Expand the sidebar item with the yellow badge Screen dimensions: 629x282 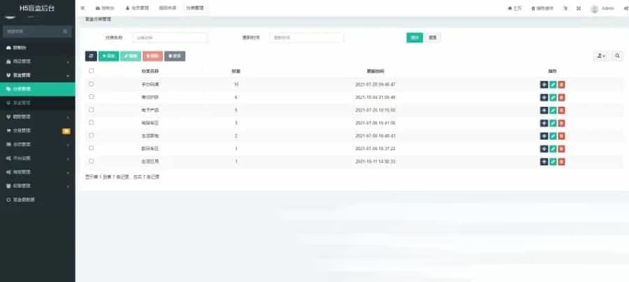click(x=37, y=131)
